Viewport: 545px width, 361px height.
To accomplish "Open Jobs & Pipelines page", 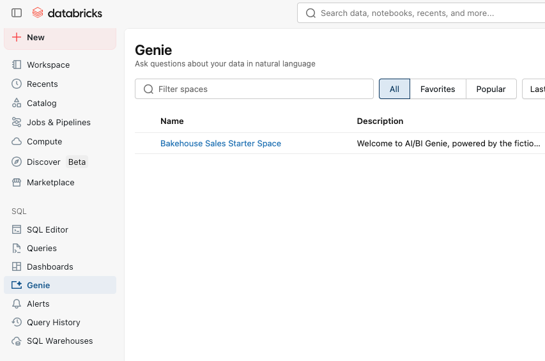I will tap(60, 122).
